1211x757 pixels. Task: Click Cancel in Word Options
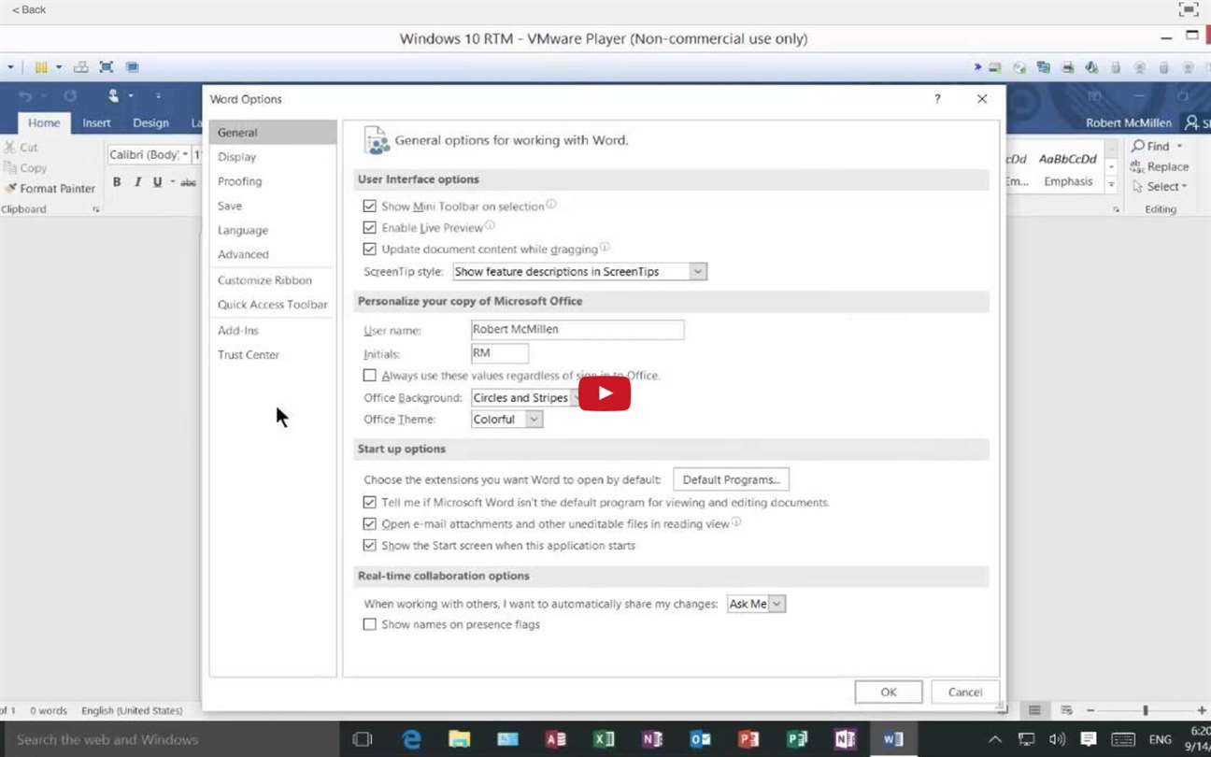965,693
